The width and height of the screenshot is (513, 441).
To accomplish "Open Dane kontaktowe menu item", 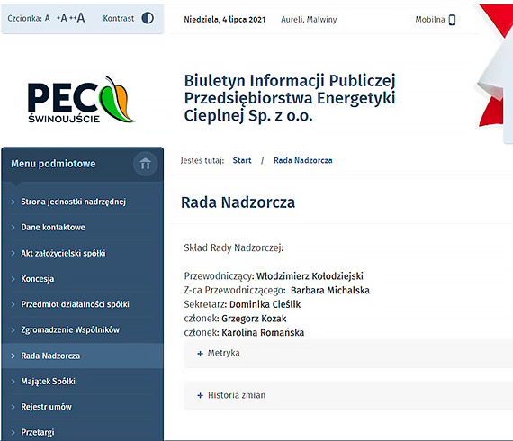I will (x=53, y=228).
